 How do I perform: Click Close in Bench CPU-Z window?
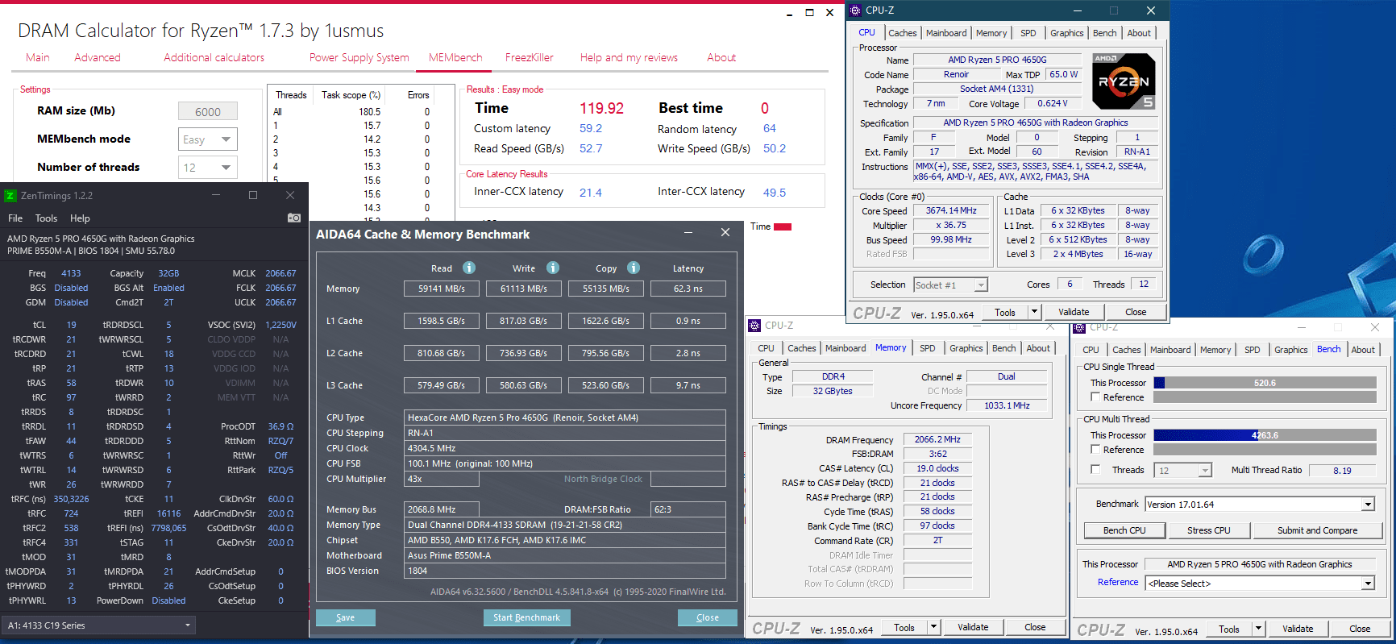point(1360,629)
